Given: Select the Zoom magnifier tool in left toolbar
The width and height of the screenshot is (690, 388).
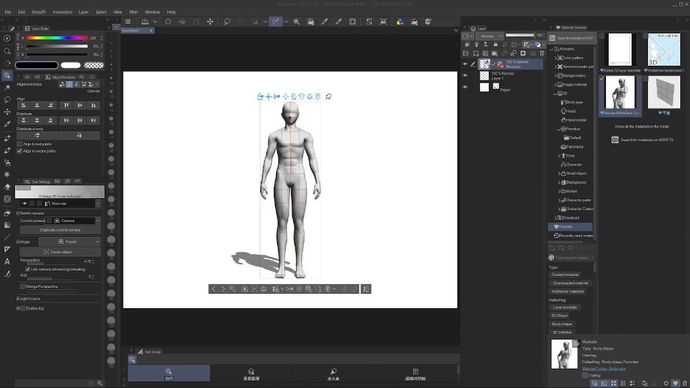Looking at the screenshot, I should click(7, 51).
